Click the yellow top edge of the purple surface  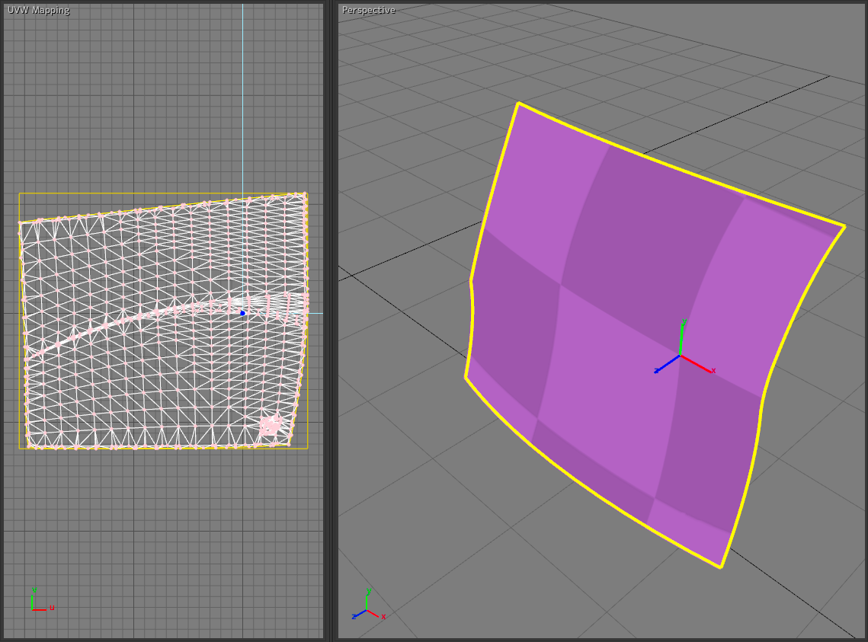(678, 164)
